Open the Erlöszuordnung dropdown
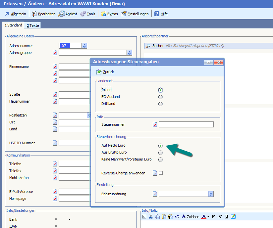Image resolution: width=273 pixels, height=228 pixels. pyautogui.click(x=211, y=194)
